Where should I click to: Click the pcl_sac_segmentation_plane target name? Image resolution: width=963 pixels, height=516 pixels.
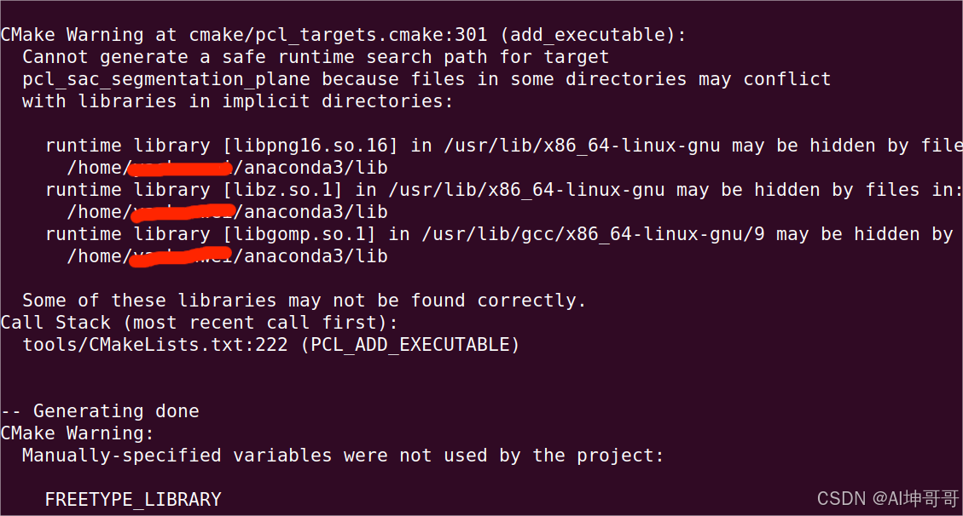point(165,80)
